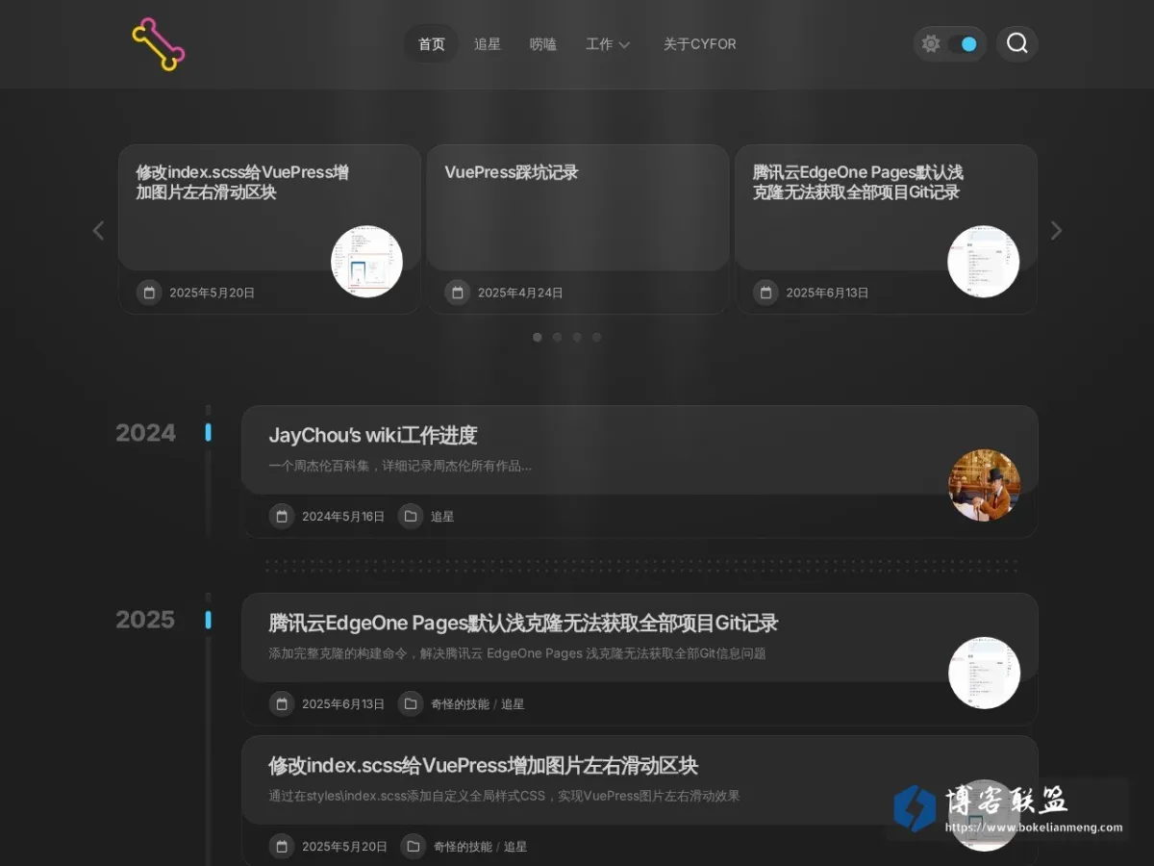Select the second carousel pagination dot

coord(557,337)
